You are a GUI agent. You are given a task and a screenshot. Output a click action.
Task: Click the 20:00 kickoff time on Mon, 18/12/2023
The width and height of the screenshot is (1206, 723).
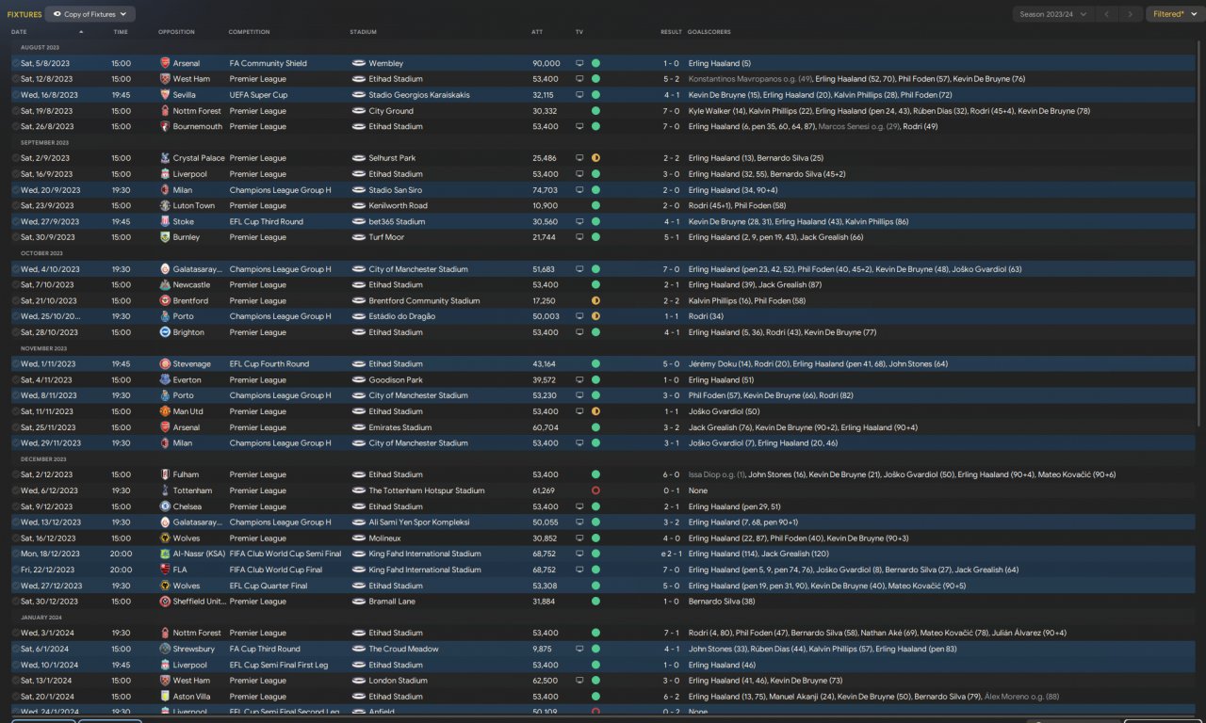tap(122, 554)
